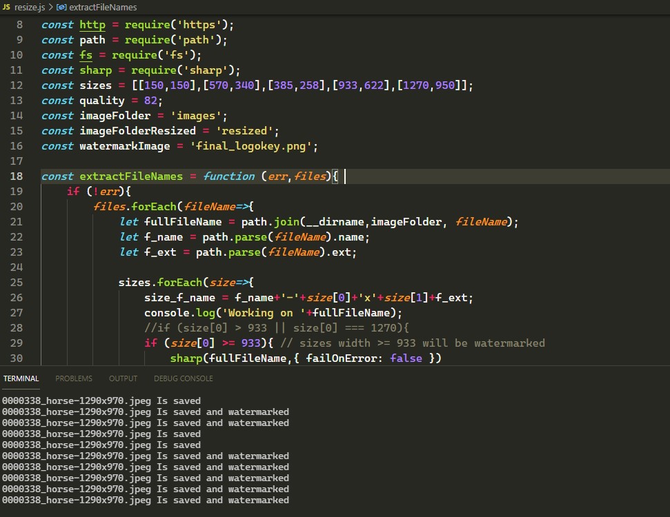The width and height of the screenshot is (670, 517).
Task: Click the extractFileNames symbol icon in breadcrumb
Action: tap(61, 8)
